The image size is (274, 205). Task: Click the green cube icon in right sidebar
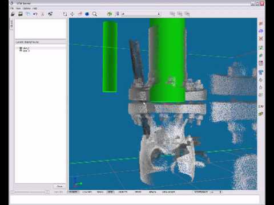[261, 114]
